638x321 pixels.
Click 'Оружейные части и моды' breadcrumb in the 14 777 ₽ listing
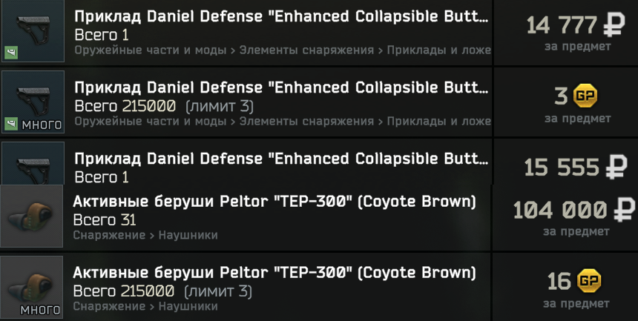coord(150,50)
